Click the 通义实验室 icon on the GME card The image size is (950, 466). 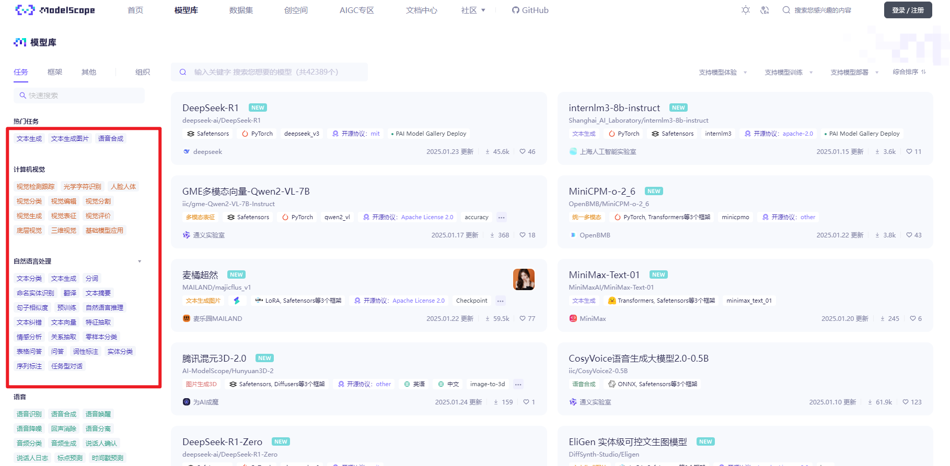pos(187,235)
